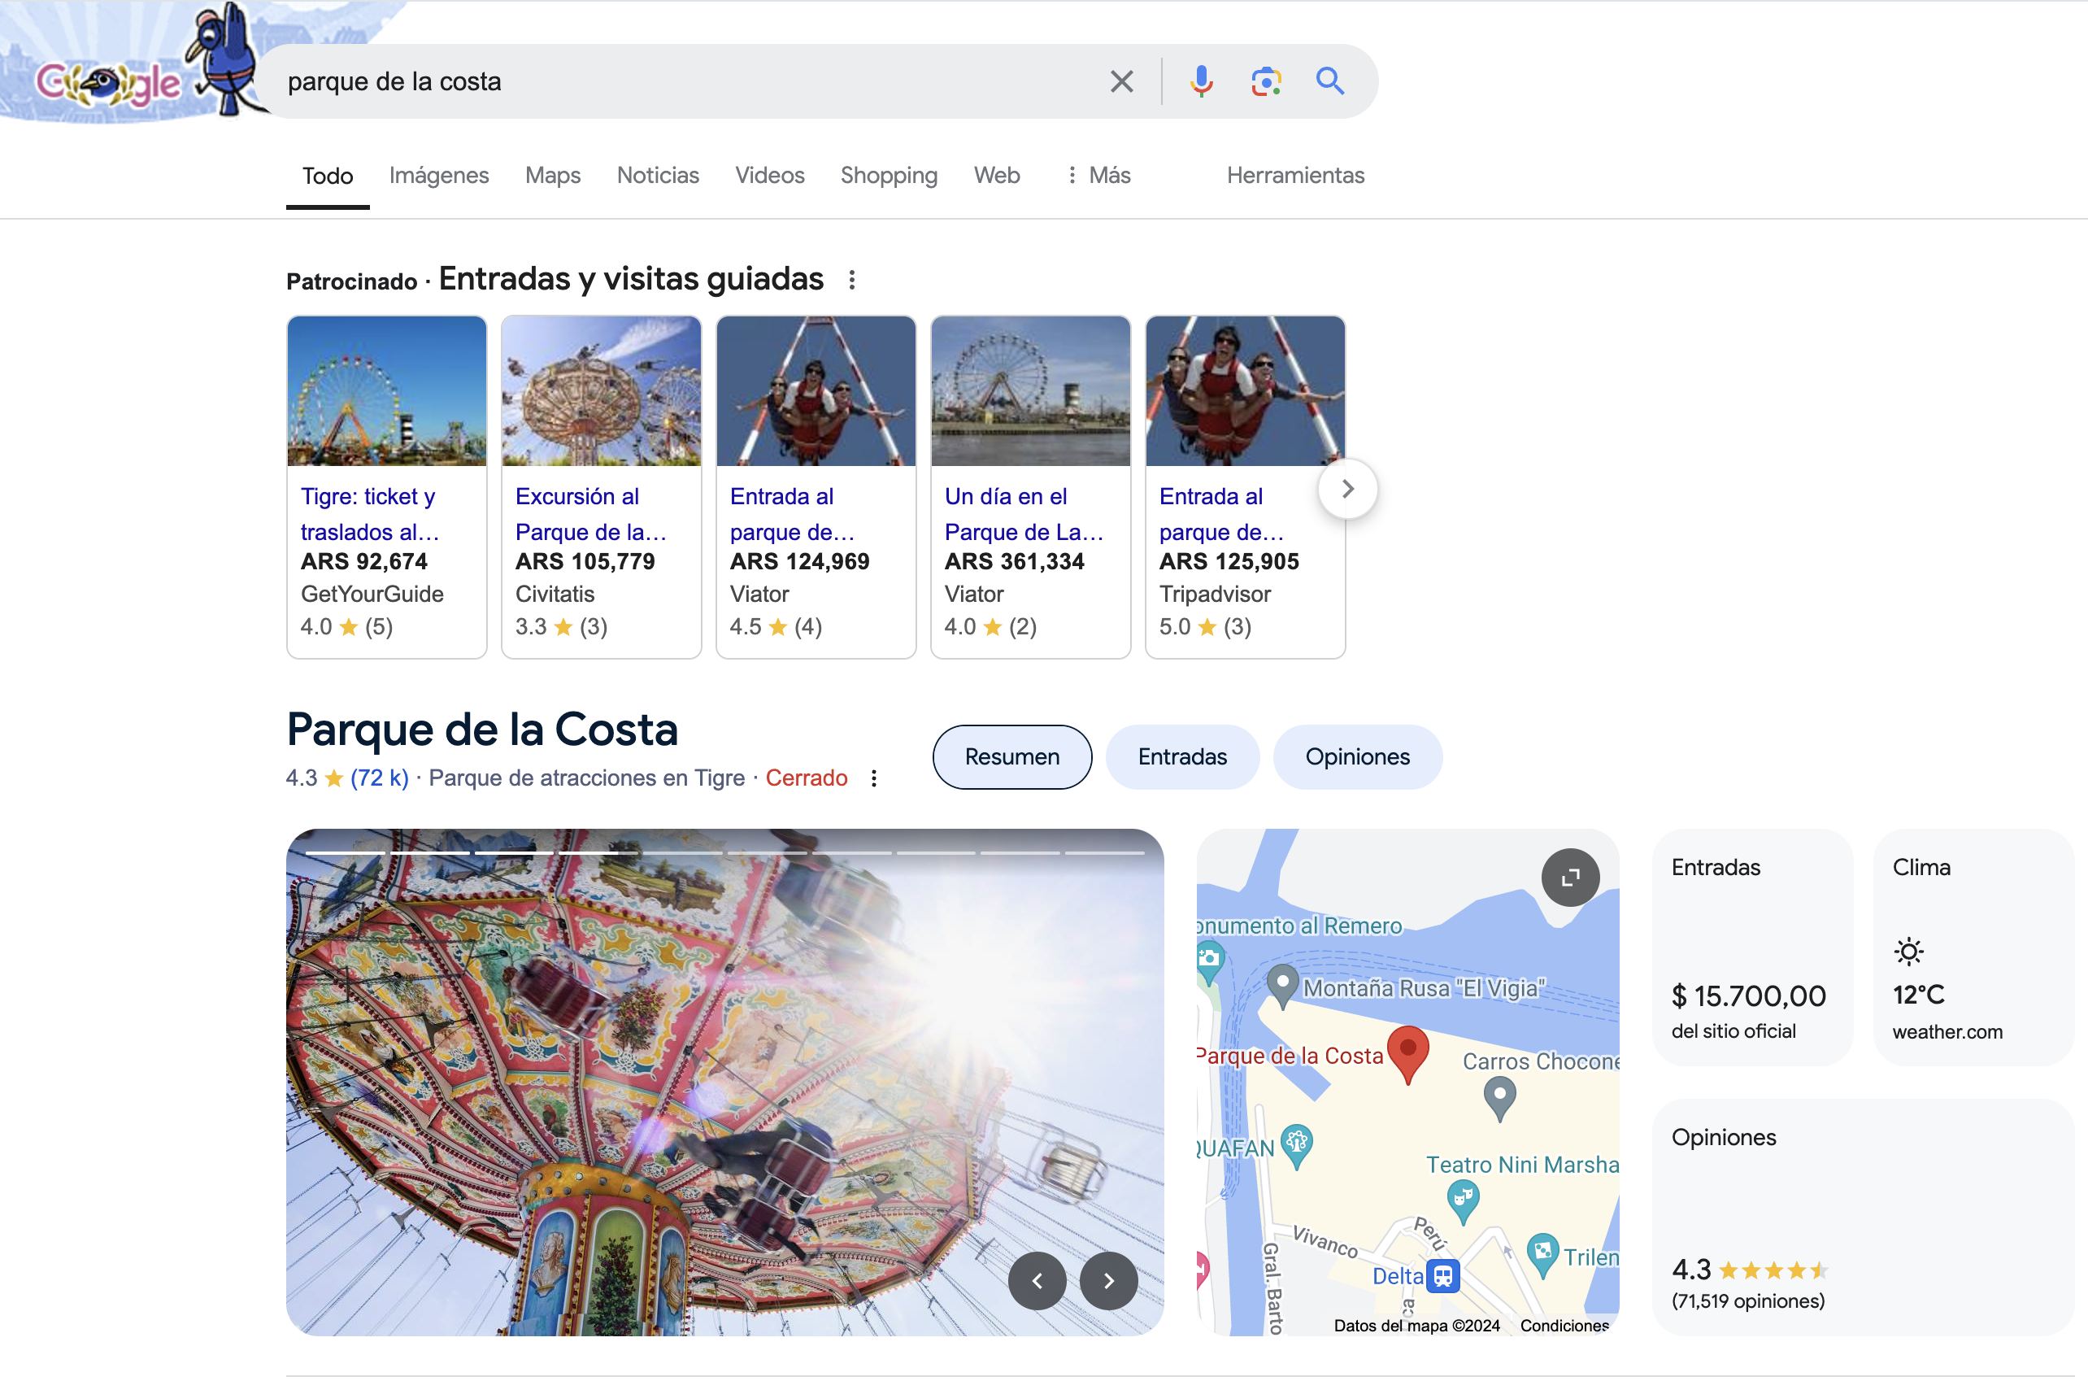The width and height of the screenshot is (2088, 1381).
Task: Open the three-dot menu next to Entradas y visitas guiadas
Action: [x=852, y=280]
